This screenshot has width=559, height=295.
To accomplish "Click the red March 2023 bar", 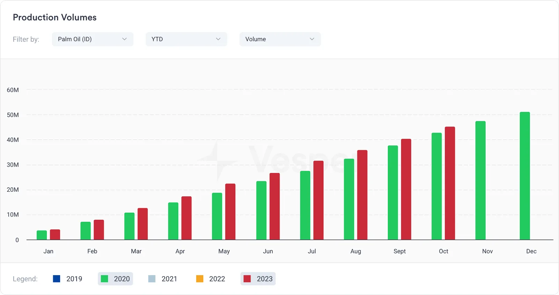I will 143,224.
